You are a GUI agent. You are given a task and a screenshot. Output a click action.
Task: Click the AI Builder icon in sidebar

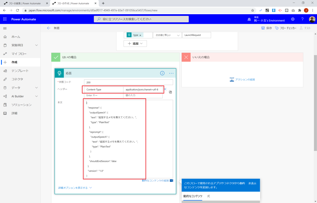5,96
